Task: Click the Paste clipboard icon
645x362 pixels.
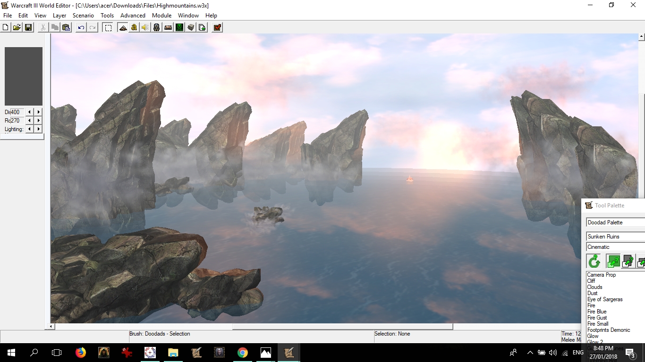Action: (x=66, y=27)
